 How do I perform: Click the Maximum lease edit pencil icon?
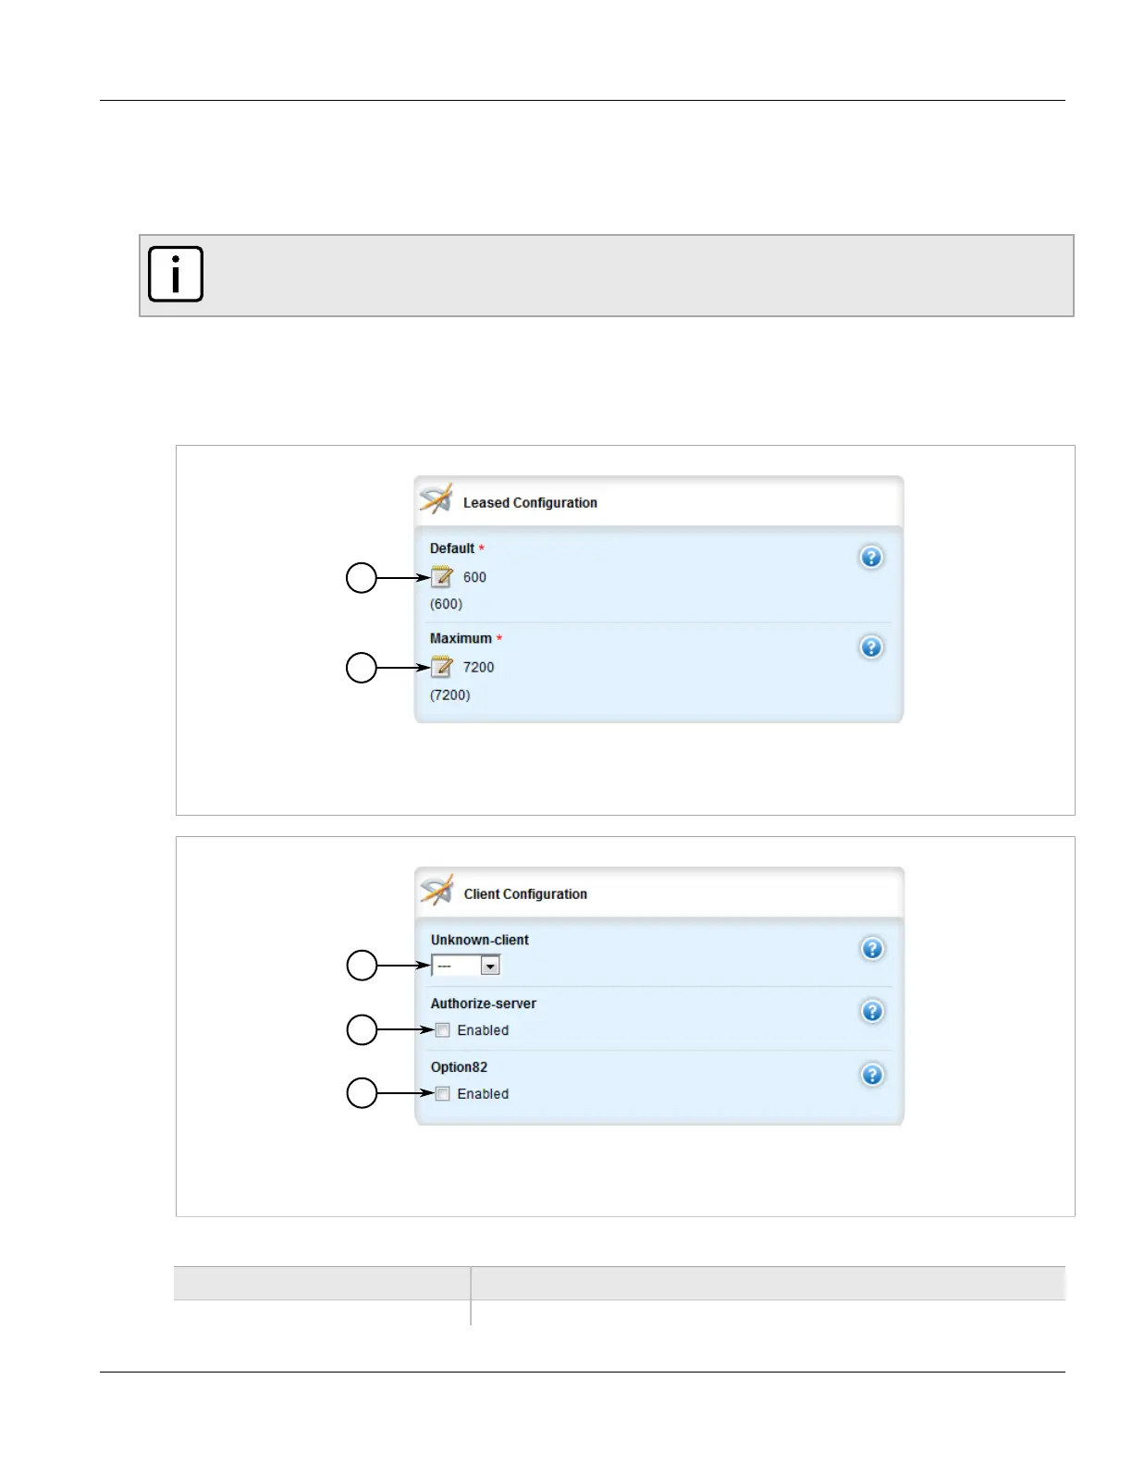click(x=442, y=668)
